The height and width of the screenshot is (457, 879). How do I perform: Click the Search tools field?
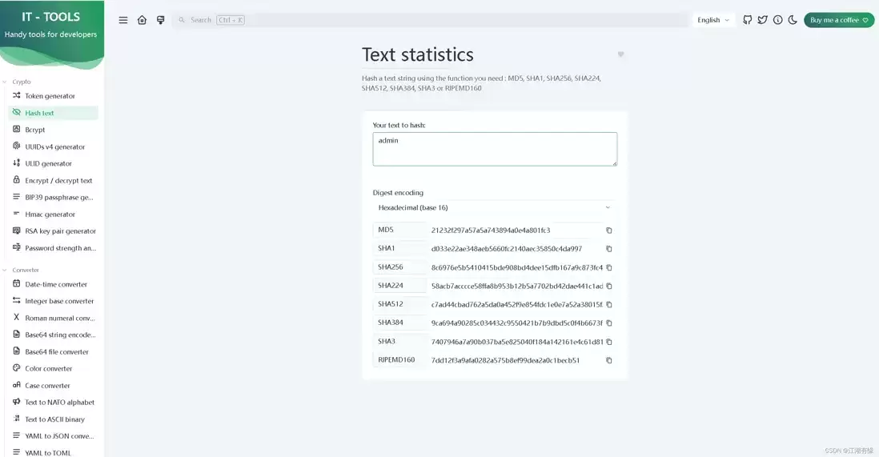pyautogui.click(x=430, y=20)
